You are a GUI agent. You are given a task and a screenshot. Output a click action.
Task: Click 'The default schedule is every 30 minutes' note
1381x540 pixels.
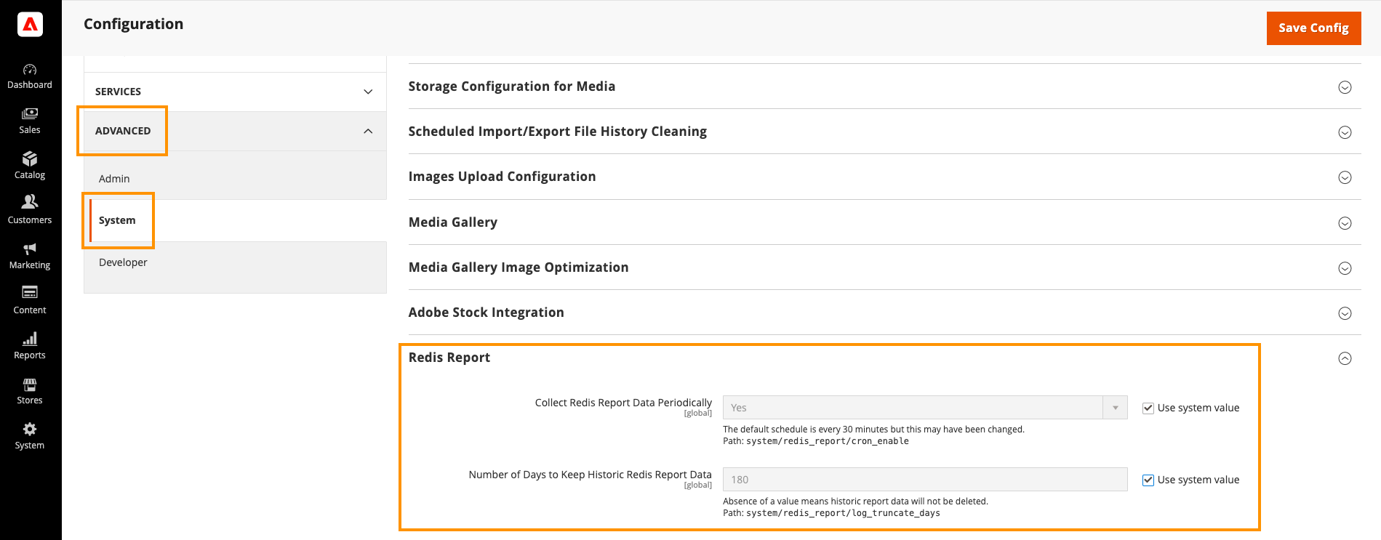point(873,430)
